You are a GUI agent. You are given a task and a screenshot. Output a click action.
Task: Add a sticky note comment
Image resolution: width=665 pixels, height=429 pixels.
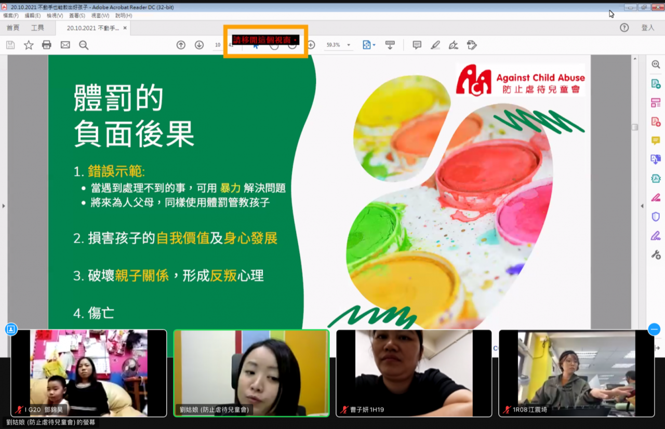(x=417, y=45)
